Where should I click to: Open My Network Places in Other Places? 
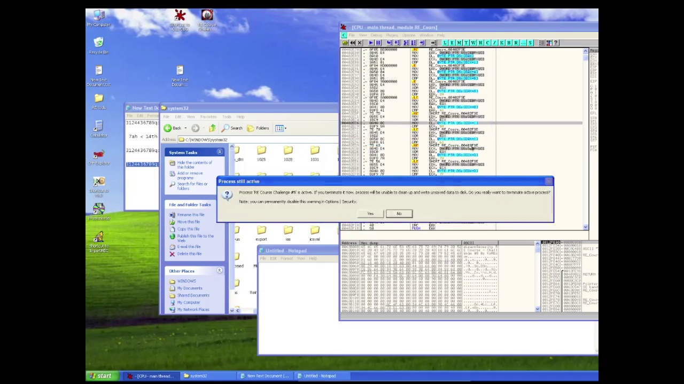(x=193, y=309)
